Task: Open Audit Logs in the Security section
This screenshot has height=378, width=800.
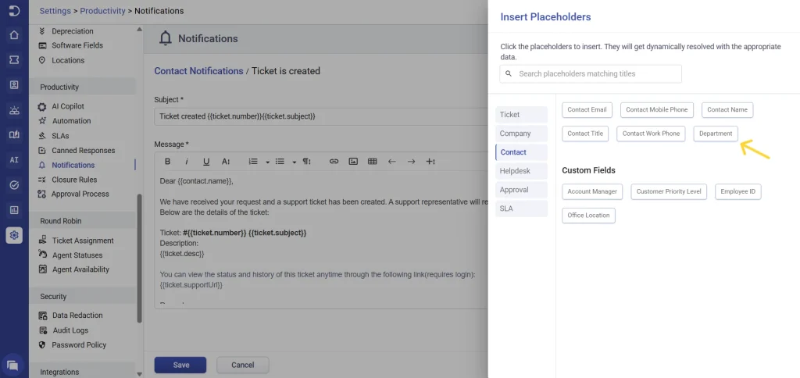Action: (70, 330)
